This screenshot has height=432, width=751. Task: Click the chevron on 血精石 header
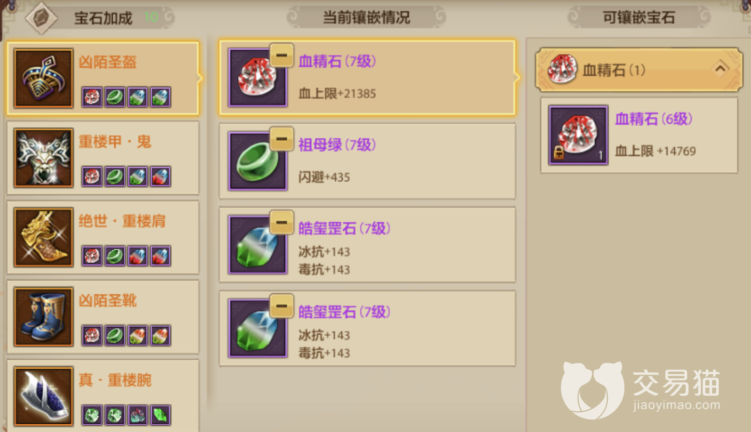point(720,69)
